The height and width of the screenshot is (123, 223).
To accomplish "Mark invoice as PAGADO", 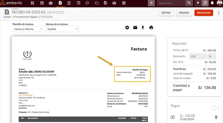I will 184,13.
